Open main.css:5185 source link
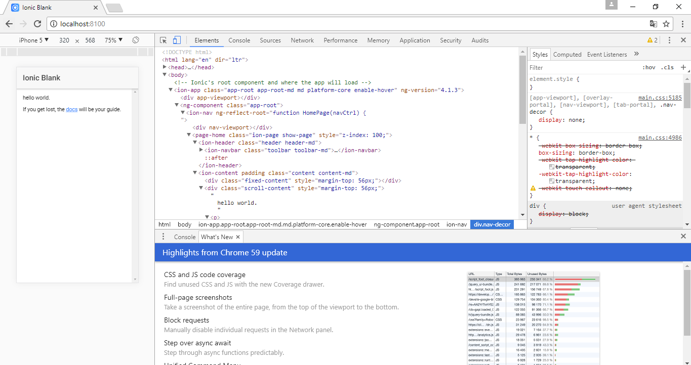 pyautogui.click(x=660, y=98)
